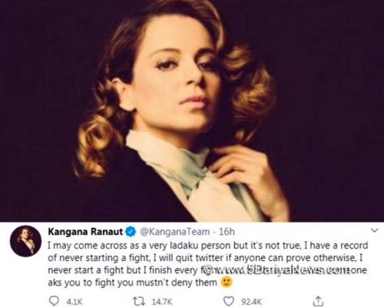The image size is (384, 307).
Task: Retweet using the retweet arrows icon
Action: coord(138,301)
